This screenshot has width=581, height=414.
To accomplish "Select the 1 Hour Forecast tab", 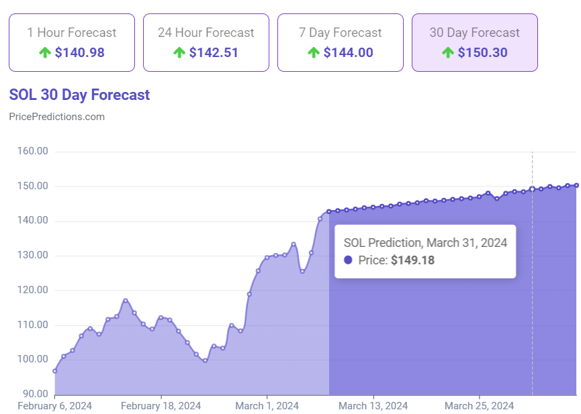I will (71, 42).
